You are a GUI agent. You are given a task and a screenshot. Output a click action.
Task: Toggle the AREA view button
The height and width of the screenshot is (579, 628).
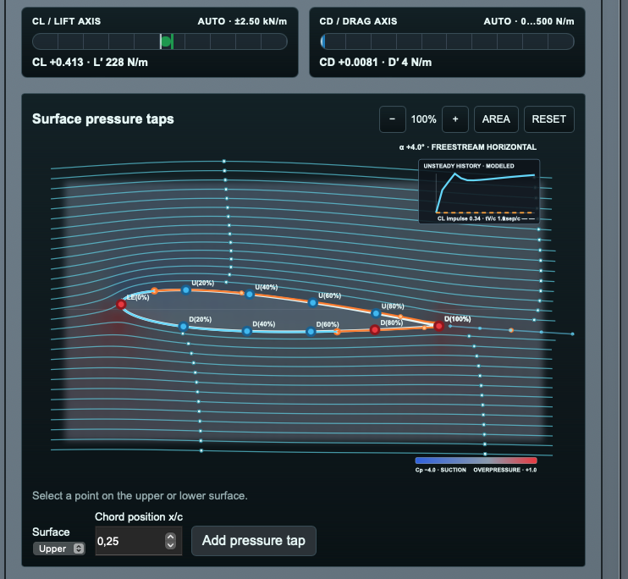click(496, 119)
